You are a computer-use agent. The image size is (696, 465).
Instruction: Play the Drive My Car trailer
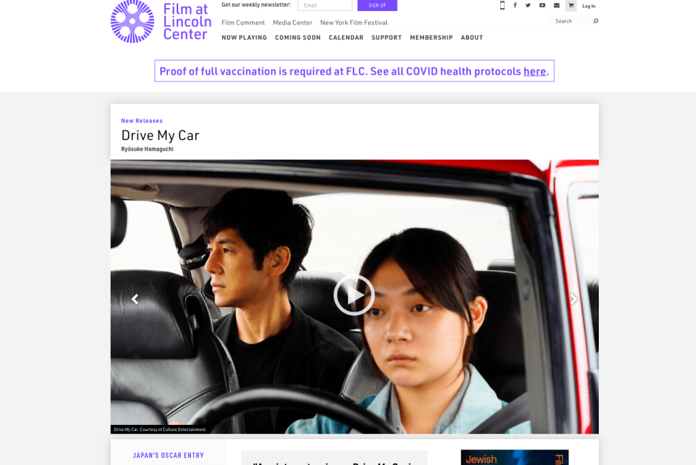(353, 295)
